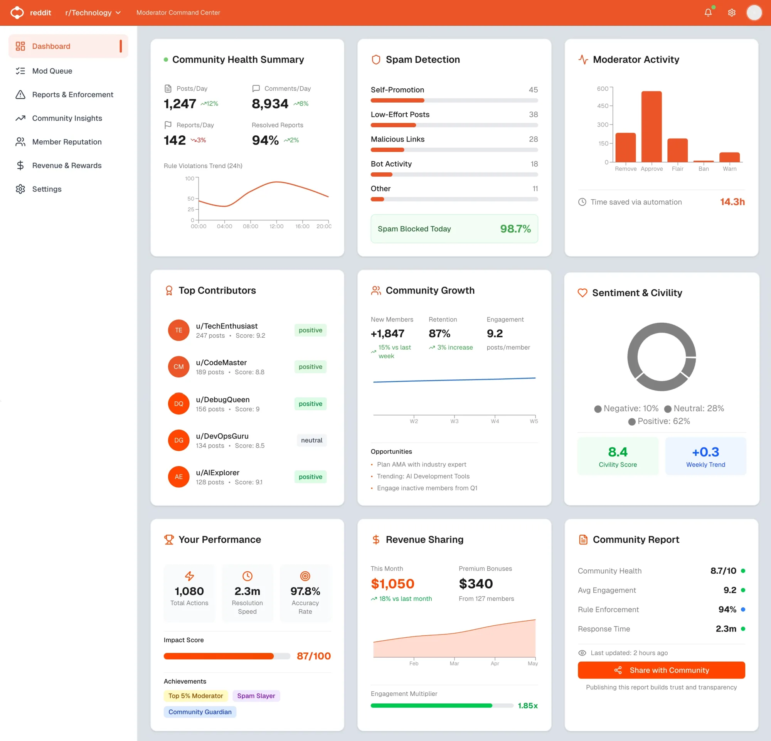Click the Reports & Enforcement warning icon
This screenshot has width=771, height=741.
coord(20,94)
